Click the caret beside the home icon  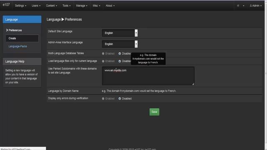coord(244,6)
